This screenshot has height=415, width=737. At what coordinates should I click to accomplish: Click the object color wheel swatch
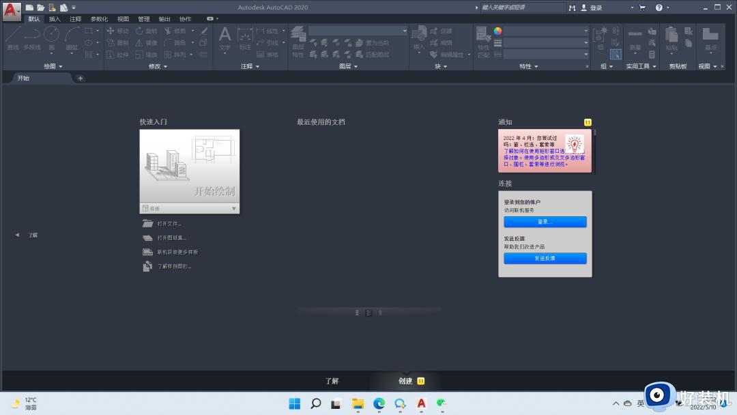pos(498,31)
